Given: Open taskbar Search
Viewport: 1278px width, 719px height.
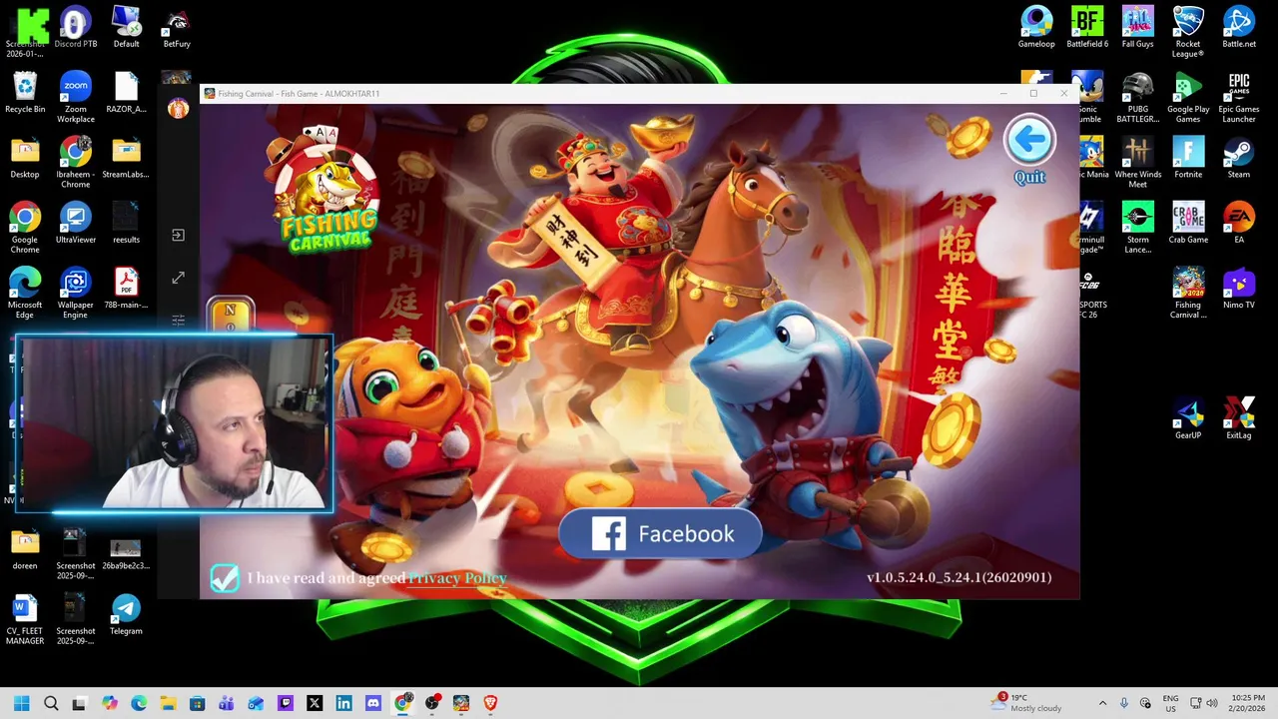Looking at the screenshot, I should point(51,703).
